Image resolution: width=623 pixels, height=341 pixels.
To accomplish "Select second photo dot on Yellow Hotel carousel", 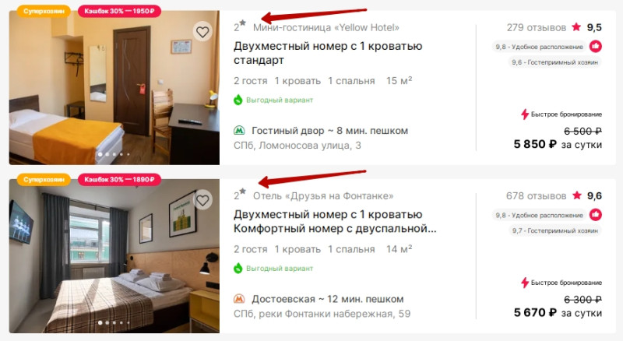I will 107,154.
